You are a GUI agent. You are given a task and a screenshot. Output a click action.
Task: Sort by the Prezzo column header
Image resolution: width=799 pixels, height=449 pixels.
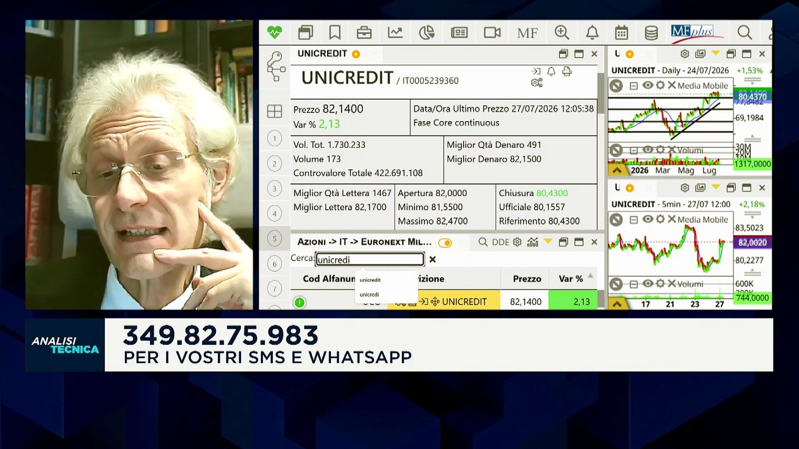coord(527,279)
